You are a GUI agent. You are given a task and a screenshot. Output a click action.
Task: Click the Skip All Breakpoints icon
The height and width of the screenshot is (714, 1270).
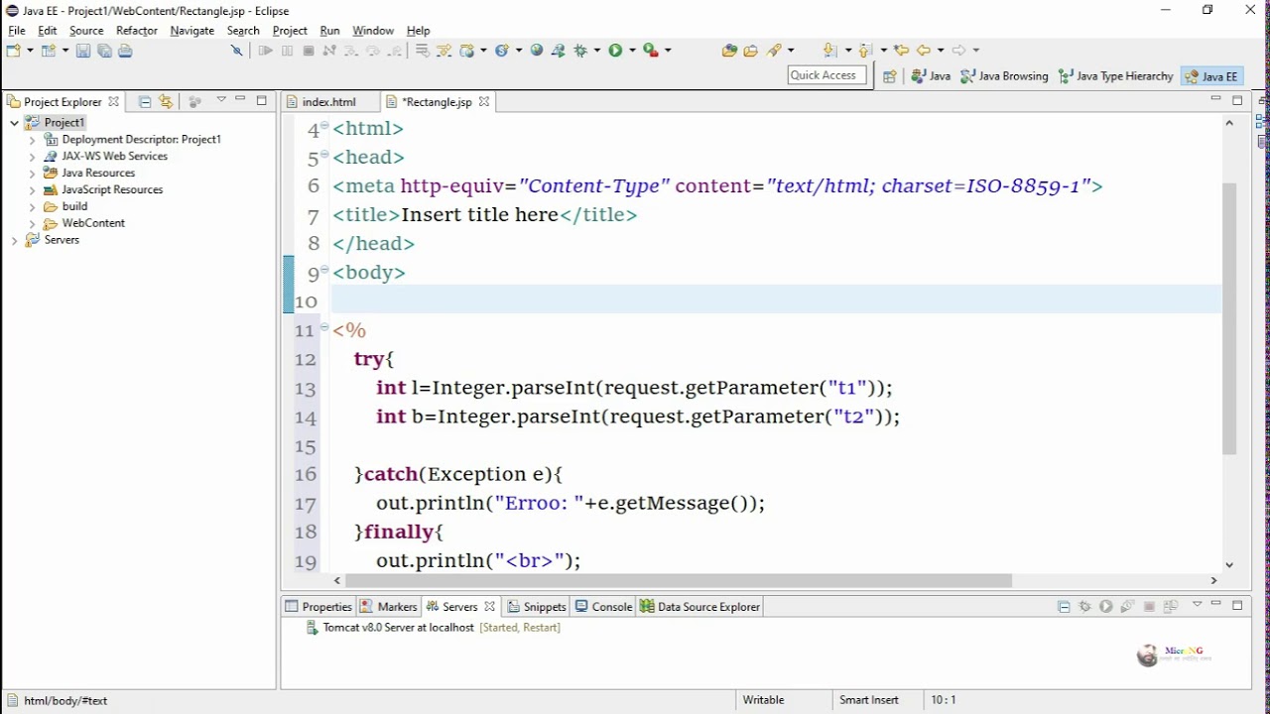click(x=236, y=50)
